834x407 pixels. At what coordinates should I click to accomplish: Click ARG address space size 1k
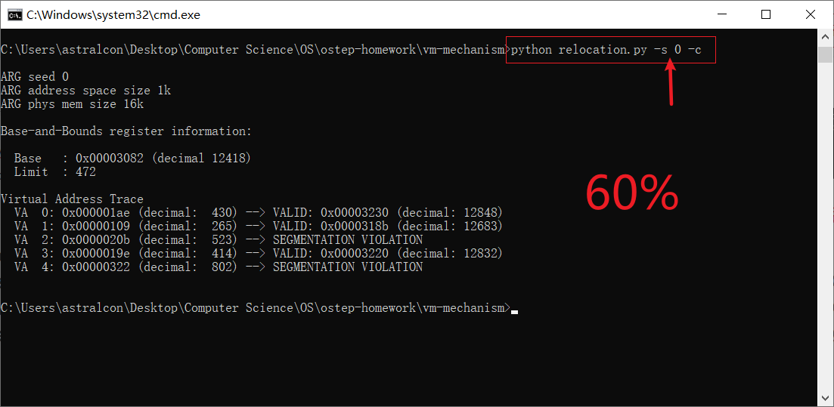tap(86, 91)
